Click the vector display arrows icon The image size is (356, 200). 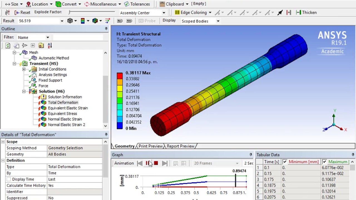pyautogui.click(x=108, y=21)
